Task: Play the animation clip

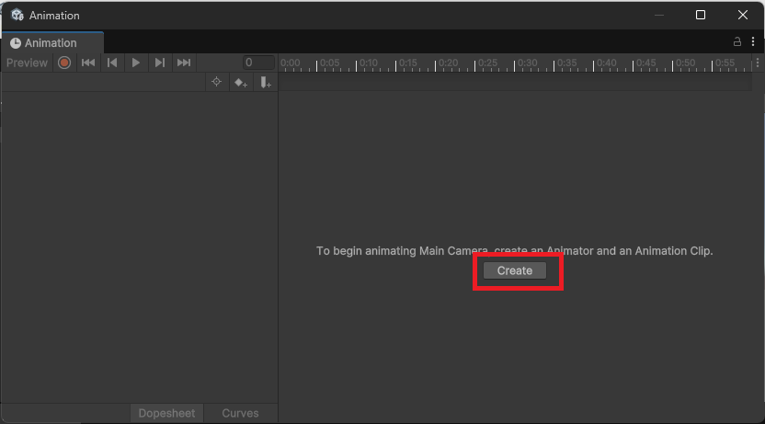Action: click(x=136, y=63)
